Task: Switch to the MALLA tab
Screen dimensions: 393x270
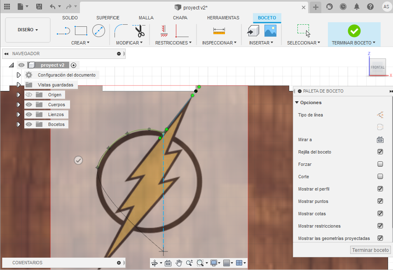Action: coord(146,18)
